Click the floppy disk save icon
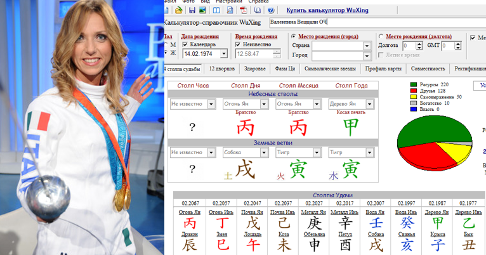Viewport: 486px width, 255px height. [192, 10]
